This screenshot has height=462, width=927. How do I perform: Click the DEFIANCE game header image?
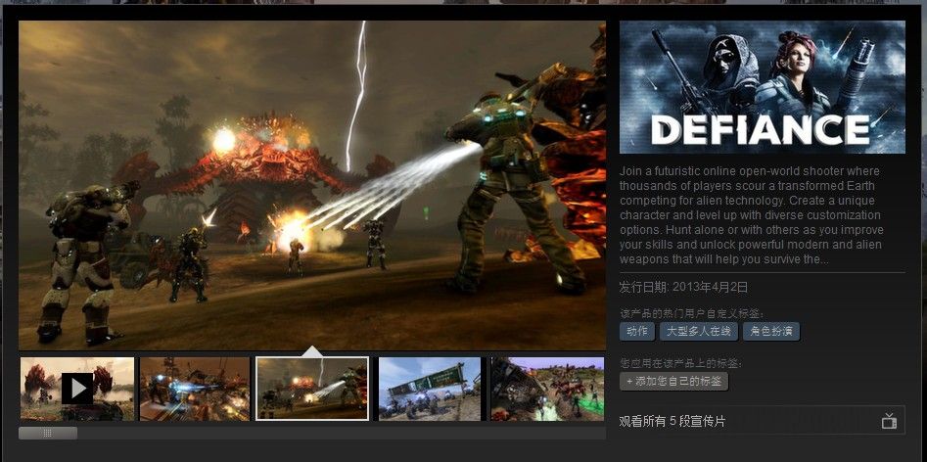(762, 87)
